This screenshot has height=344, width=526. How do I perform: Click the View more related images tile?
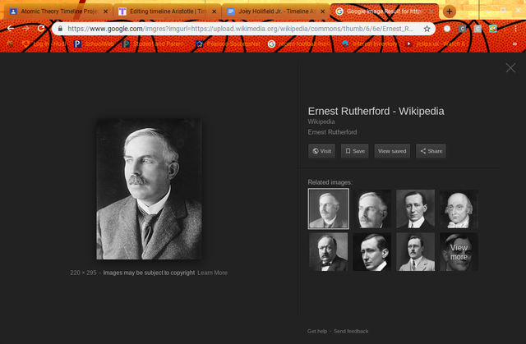click(459, 252)
